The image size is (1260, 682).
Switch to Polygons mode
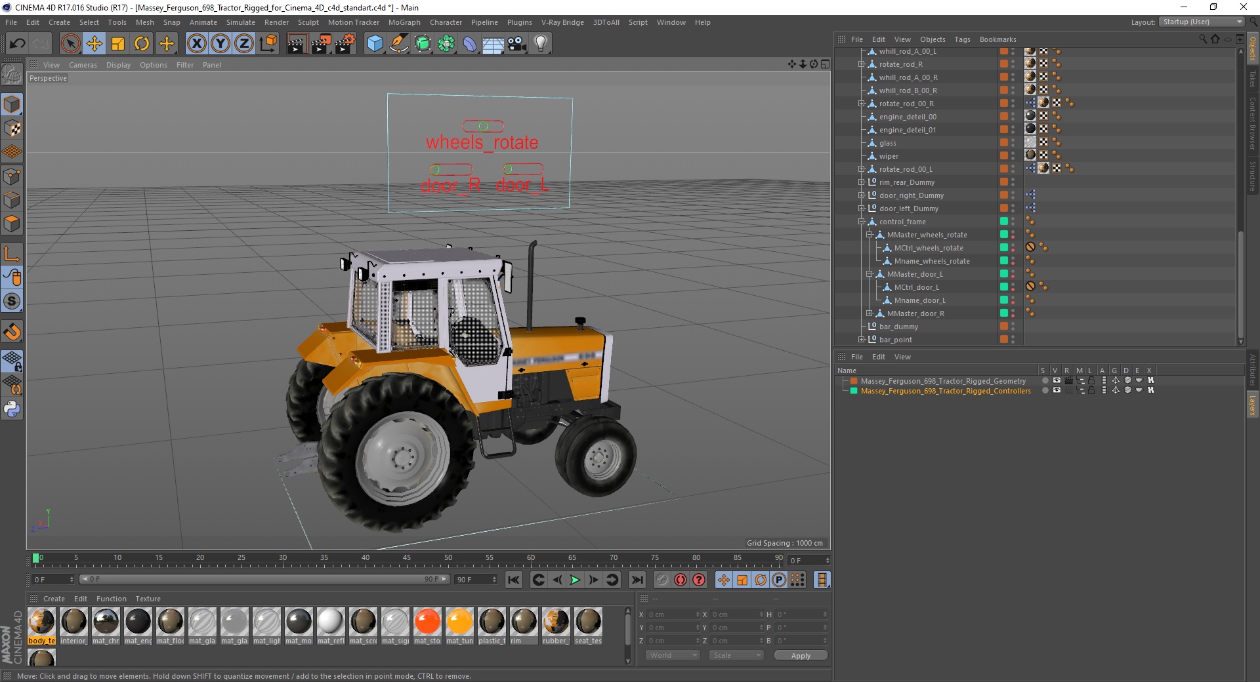[x=12, y=224]
